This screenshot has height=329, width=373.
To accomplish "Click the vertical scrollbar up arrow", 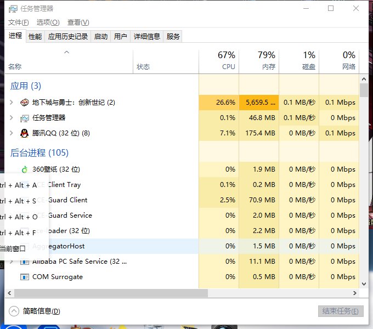I will click(364, 79).
